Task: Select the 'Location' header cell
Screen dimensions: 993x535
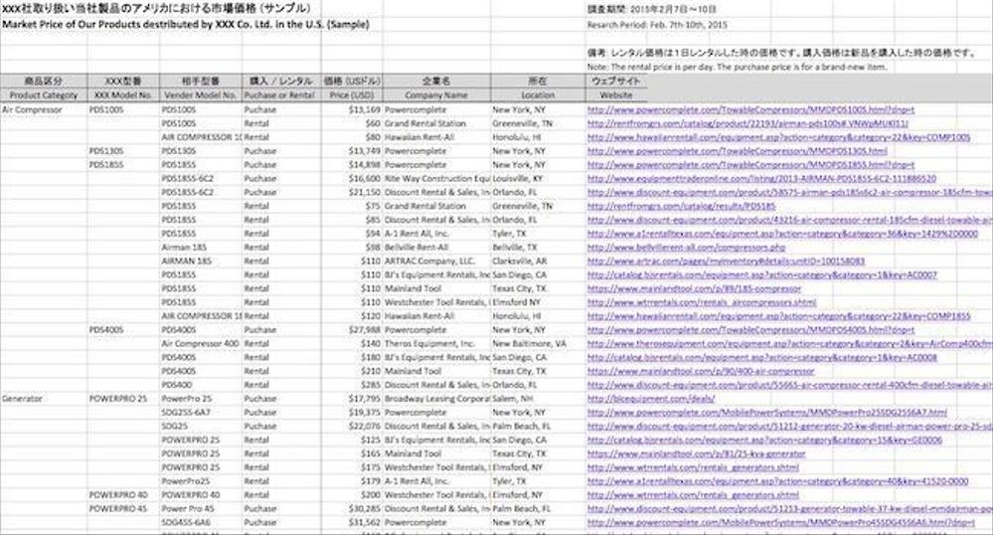Action: click(538, 95)
